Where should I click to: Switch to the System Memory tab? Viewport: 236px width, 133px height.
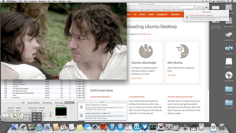[33, 103]
